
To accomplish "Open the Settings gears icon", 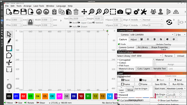I will [137, 12].
